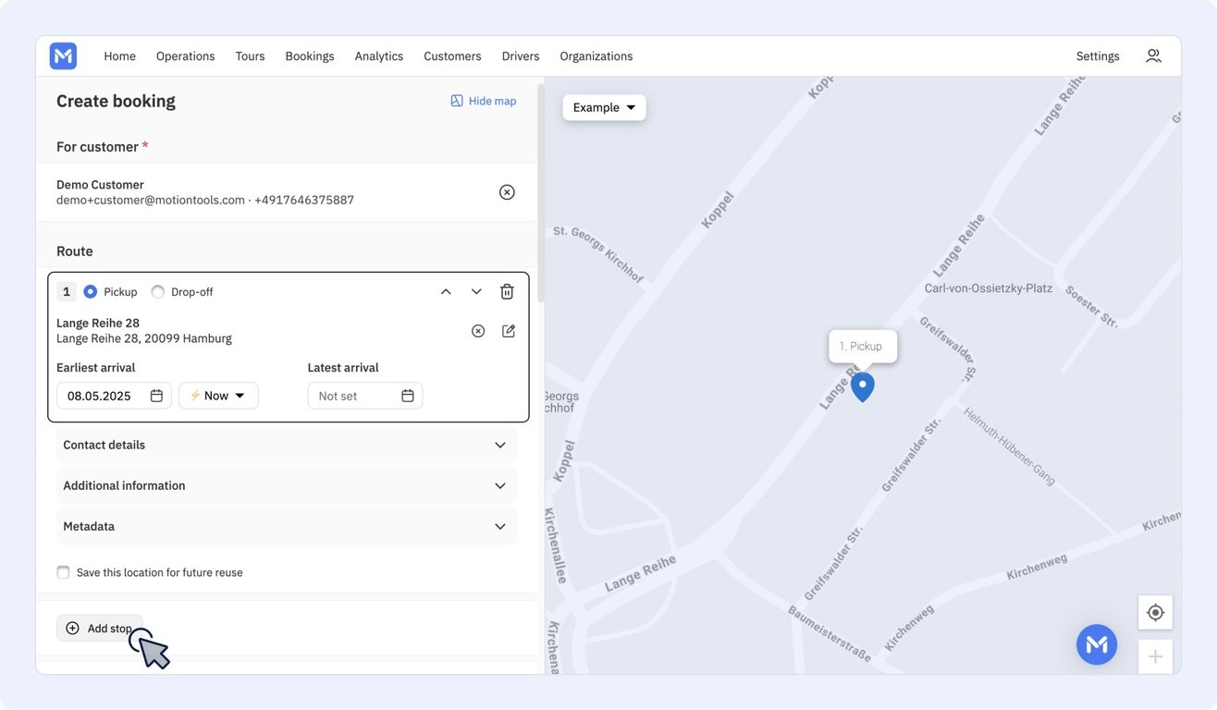Click the Helmuth-Hübener-Gang map label
Screen dimensions: 1217x710
pos(1010,447)
